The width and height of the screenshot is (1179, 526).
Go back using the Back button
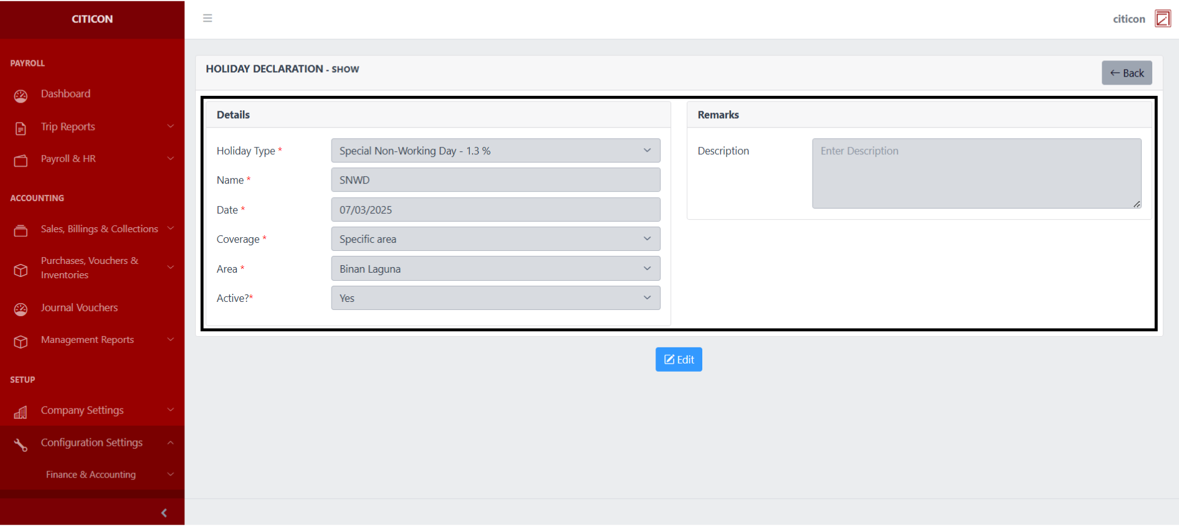click(1126, 73)
